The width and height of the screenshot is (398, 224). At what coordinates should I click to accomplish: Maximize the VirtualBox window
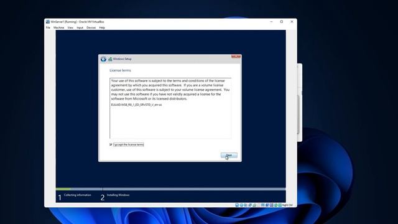282,22
